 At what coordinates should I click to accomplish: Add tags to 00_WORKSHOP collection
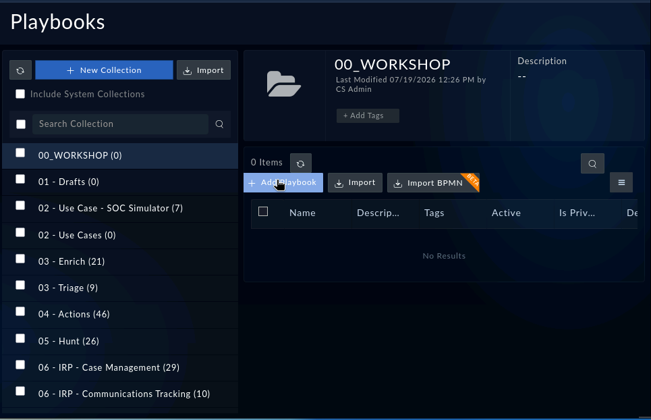tap(368, 115)
